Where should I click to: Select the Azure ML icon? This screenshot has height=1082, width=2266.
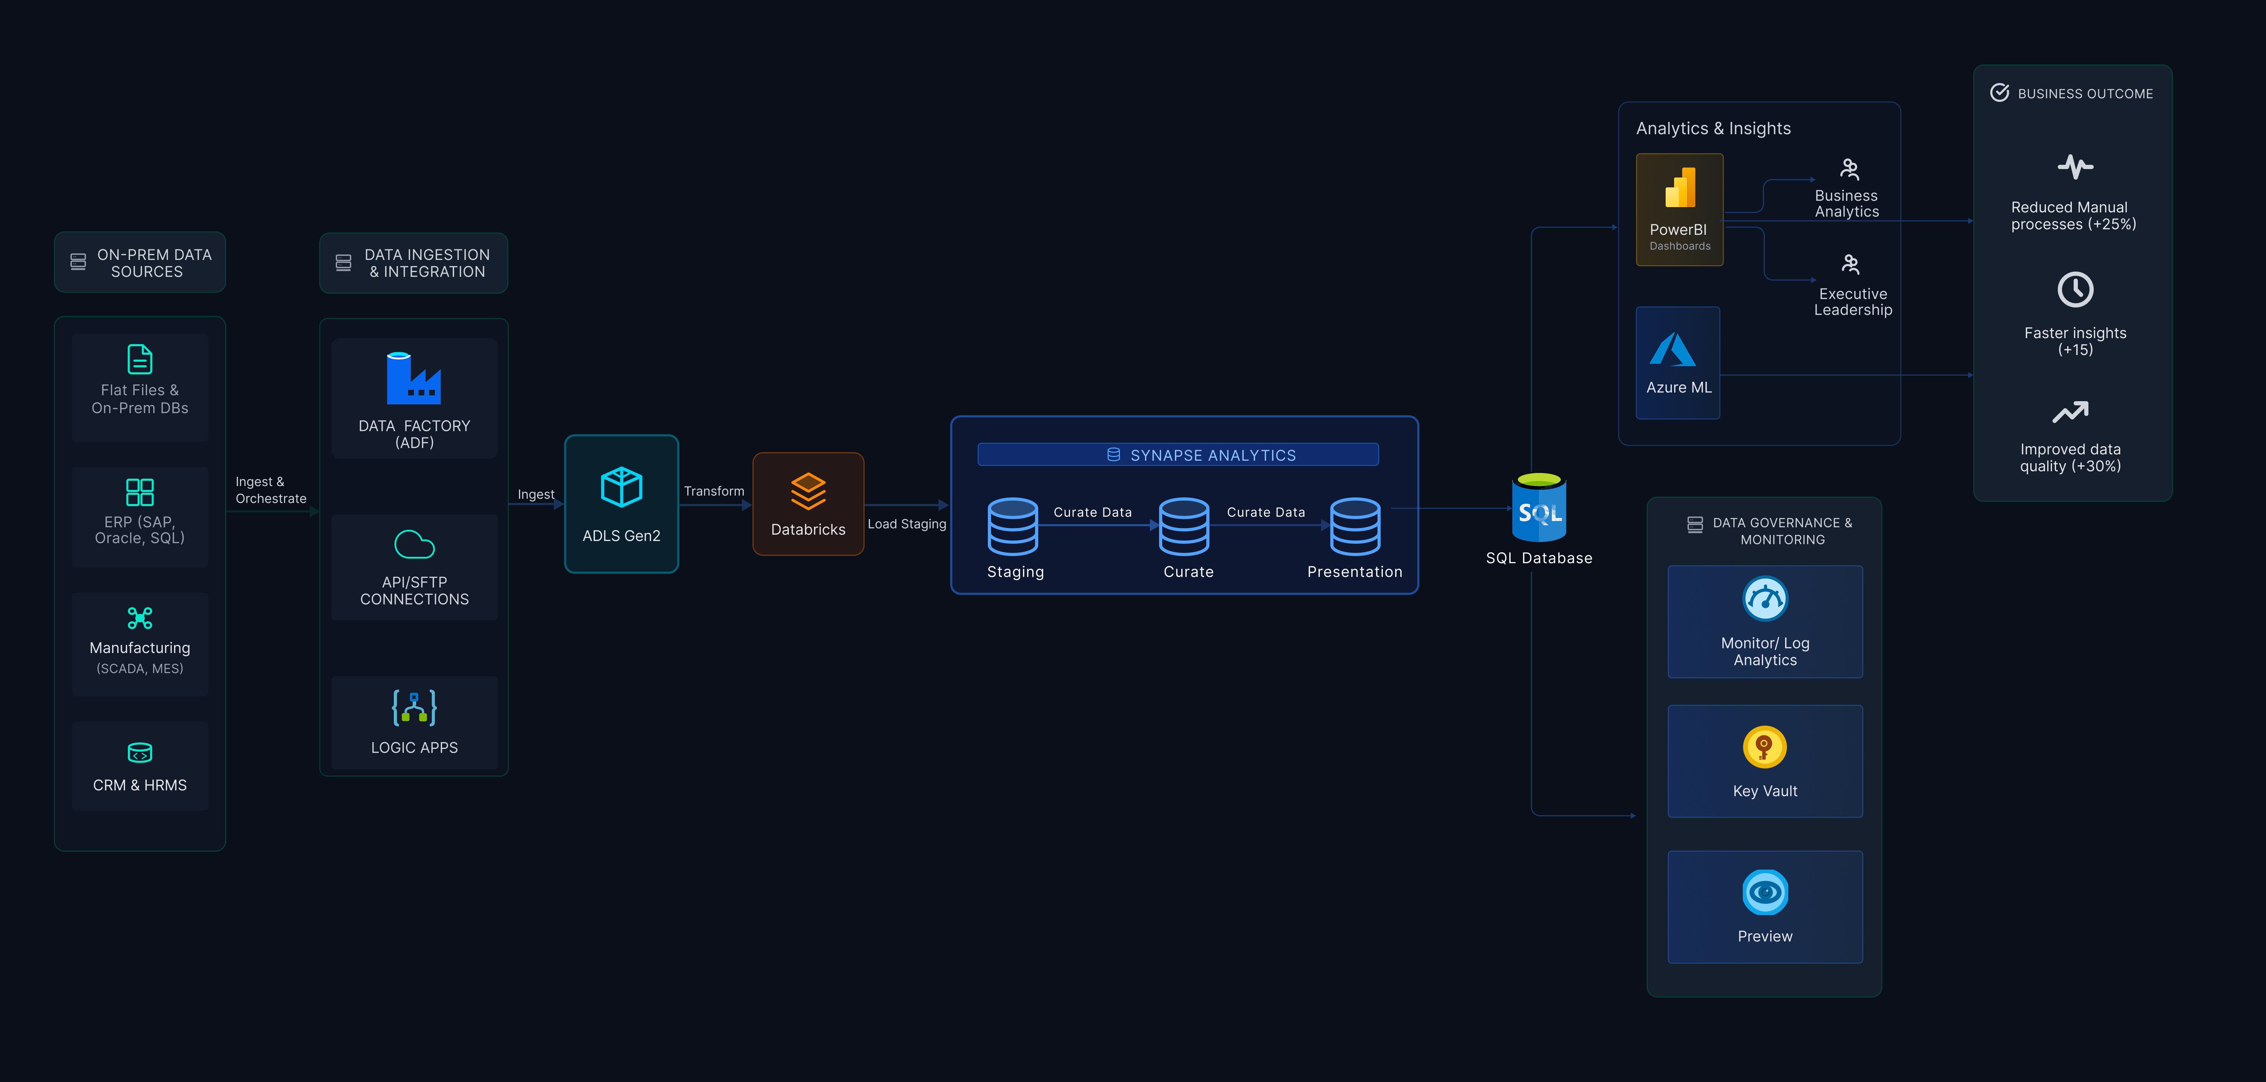click(1672, 349)
